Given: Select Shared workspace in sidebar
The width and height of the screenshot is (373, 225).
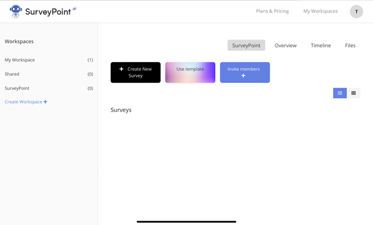Looking at the screenshot, I should click(x=49, y=74).
